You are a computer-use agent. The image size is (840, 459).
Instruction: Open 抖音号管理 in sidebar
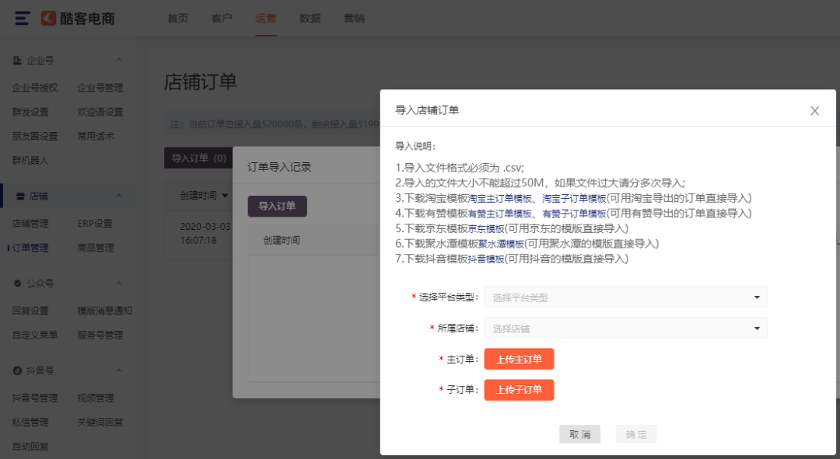point(35,398)
